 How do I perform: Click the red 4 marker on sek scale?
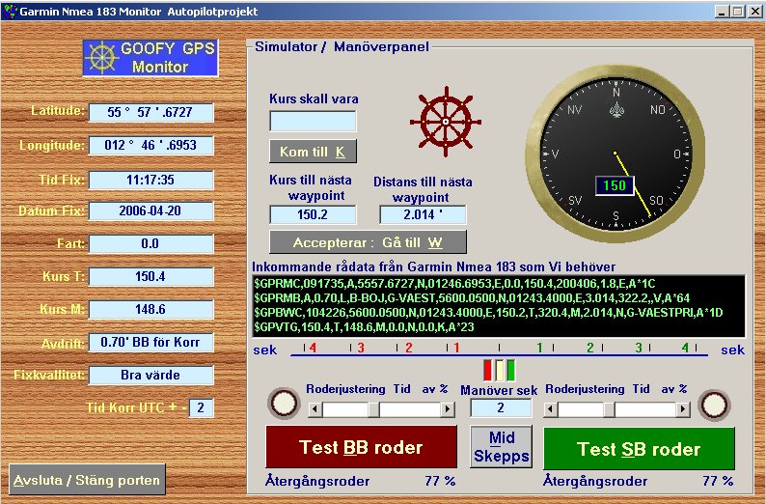point(313,348)
